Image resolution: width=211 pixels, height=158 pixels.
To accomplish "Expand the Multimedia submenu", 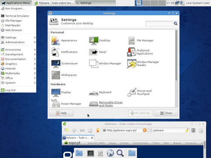I will tap(18, 73).
